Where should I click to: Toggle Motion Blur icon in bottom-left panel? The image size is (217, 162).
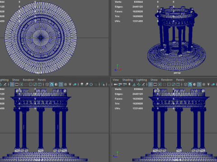click(x=87, y=85)
